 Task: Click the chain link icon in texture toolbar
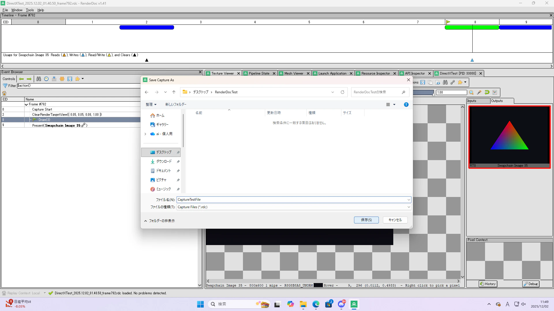coord(452,82)
